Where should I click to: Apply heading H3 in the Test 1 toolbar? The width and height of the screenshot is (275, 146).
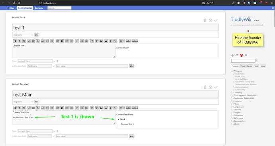coord(86,41)
